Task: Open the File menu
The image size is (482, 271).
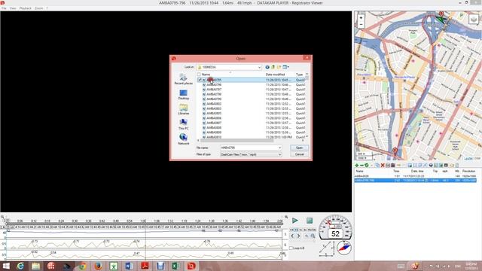Action: point(4,8)
